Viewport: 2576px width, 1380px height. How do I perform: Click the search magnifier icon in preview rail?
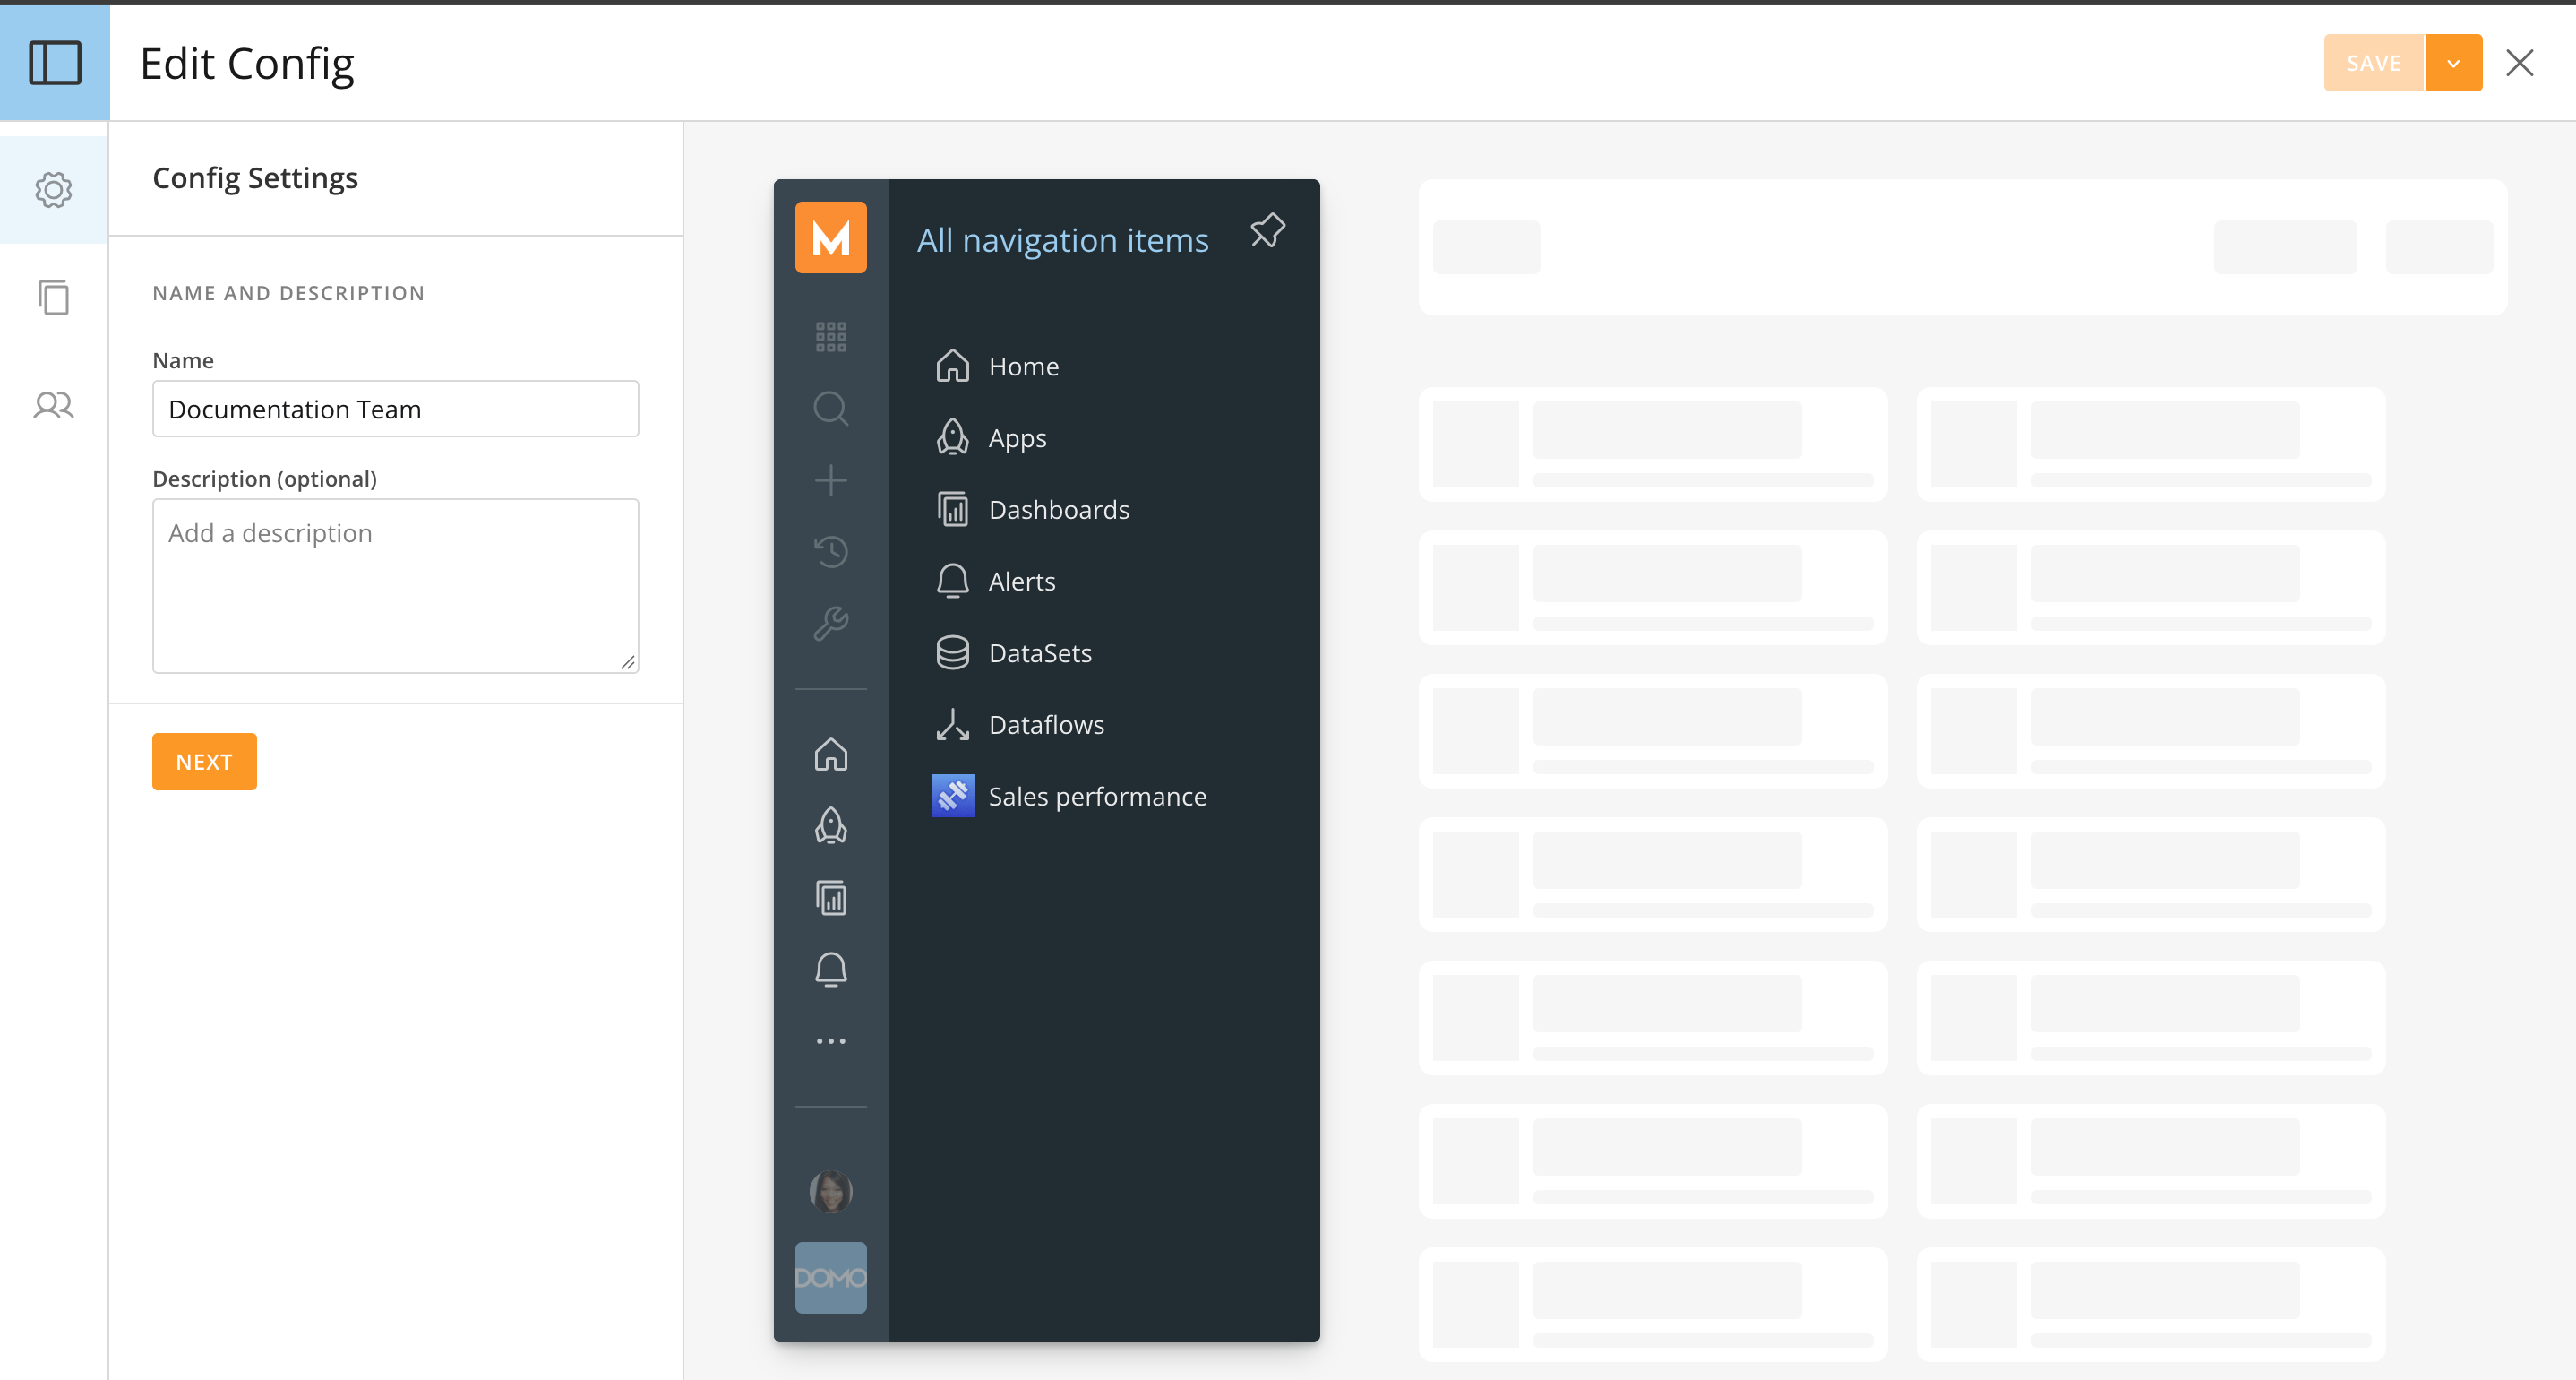(x=830, y=410)
